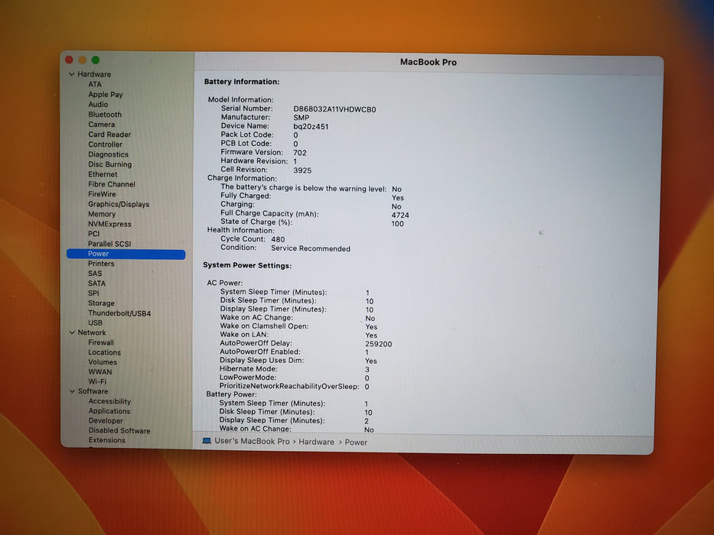This screenshot has height=535, width=714.
Task: Click the System Power Settings heading
Action: point(247,265)
